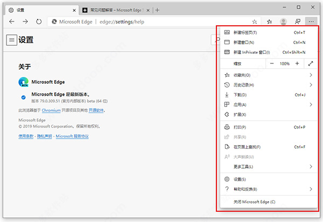Screen dimensions: 323x222
Task: Expand the 收藏夹 submenu
Action: tap(311, 75)
